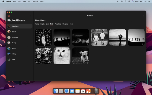The width and height of the screenshot is (152, 95).
Task: Open the two children walking photo
Action: point(99,37)
